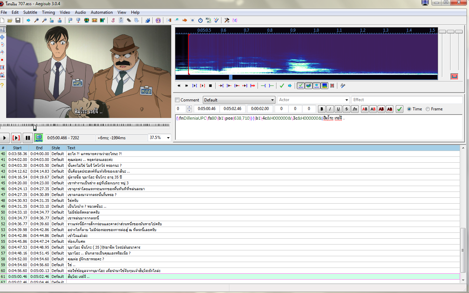This screenshot has height=293, width=469.
Task: Open the Translation Assistant fish icon
Action: click(185, 21)
